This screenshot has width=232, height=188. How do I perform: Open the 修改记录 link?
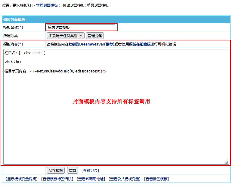coord(90,171)
